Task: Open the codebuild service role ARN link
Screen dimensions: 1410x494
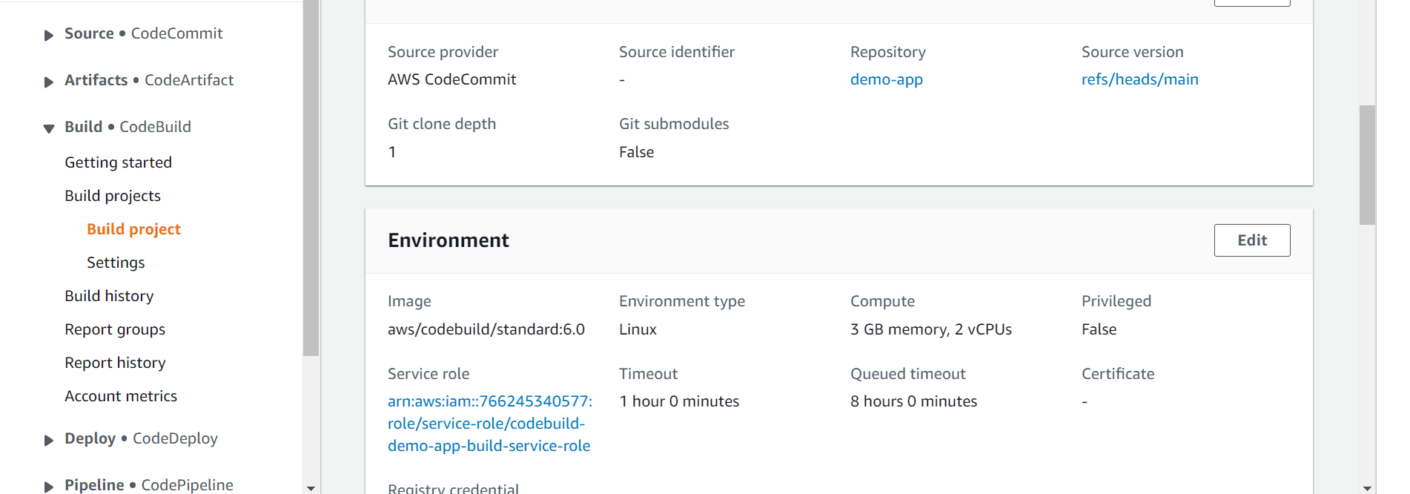Action: click(x=490, y=424)
